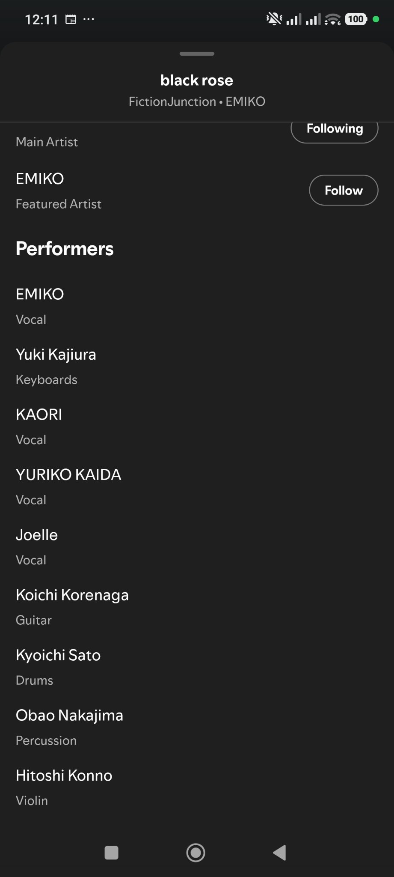
Task: Select percussionist Obao Nakajima
Action: 69,715
